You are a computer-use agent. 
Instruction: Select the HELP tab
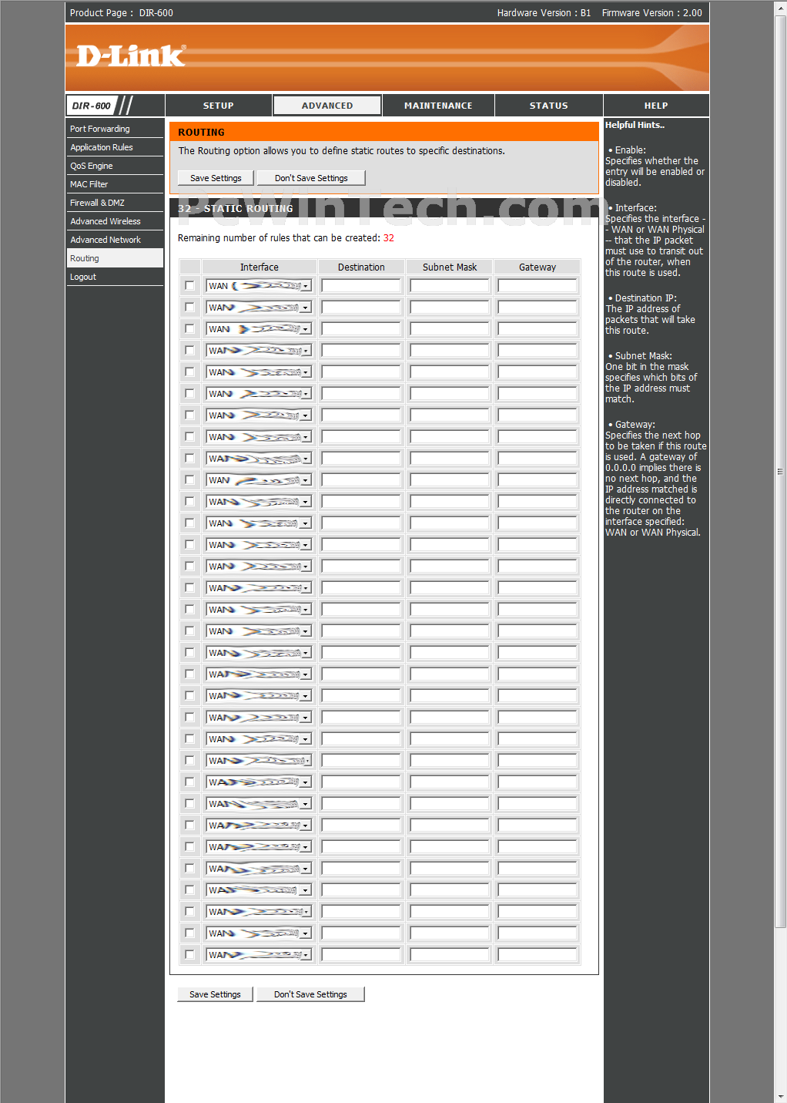click(656, 106)
